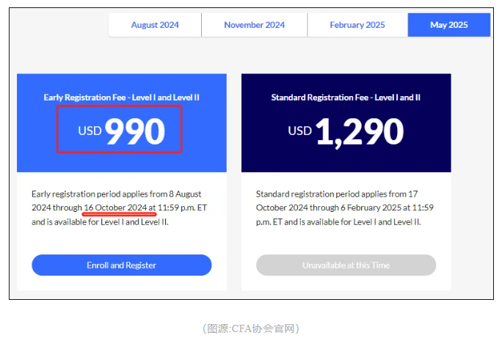Open the November 2024 tab
The image size is (502, 338).
coord(254,25)
